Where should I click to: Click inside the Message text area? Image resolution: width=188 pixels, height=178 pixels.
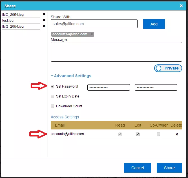click(116, 52)
